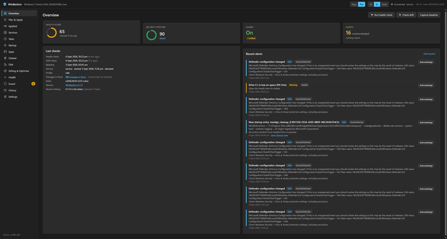Click the Health tag on Drive C alert

click(305, 85)
